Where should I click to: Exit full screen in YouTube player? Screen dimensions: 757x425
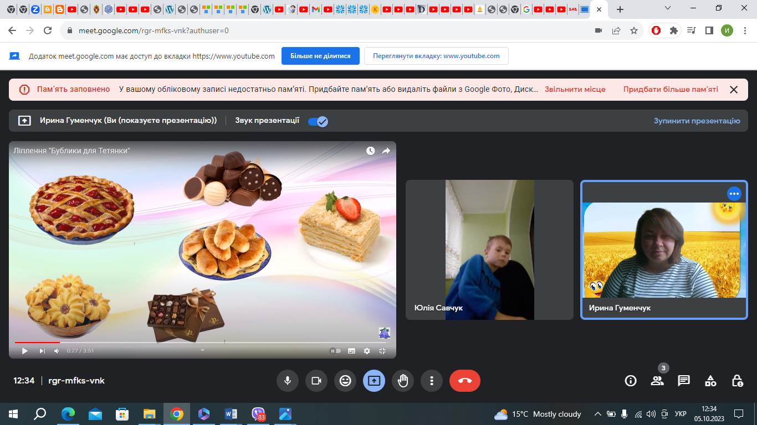(x=382, y=351)
